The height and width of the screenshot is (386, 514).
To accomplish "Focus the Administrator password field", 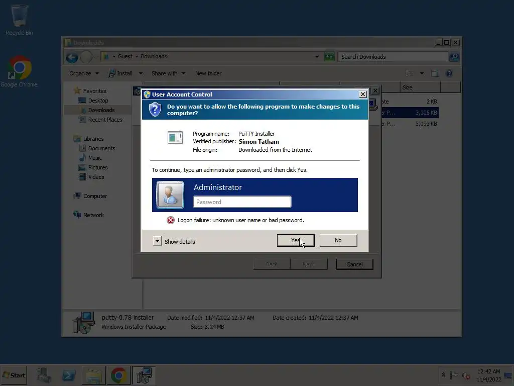I will coord(242,202).
